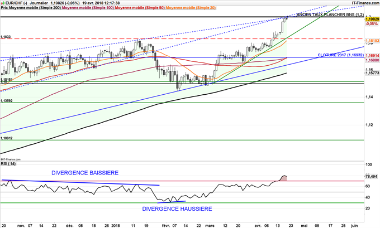380x228 pixels.
Task: Click the RSI value tag 78,494
Action: point(371,177)
